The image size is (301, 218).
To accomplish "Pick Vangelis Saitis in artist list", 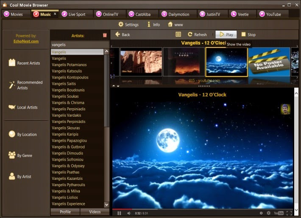I will (77, 84).
